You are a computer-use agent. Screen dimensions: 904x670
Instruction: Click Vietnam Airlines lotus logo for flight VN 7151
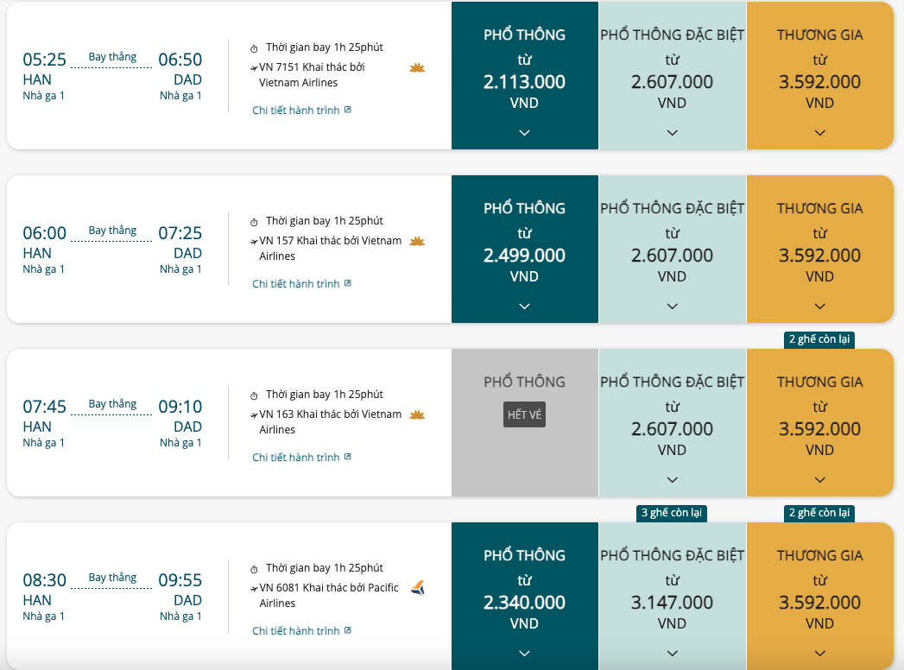(x=417, y=68)
